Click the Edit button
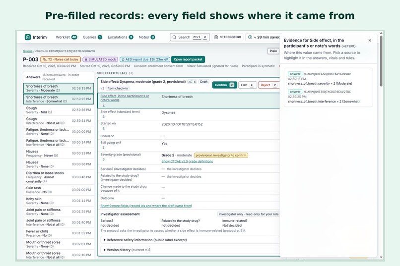The height and width of the screenshot is (266, 400). point(247,85)
